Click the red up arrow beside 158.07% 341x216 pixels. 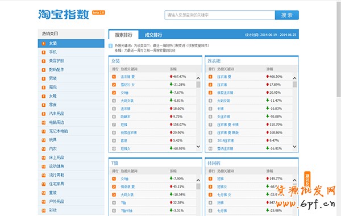point(171,124)
